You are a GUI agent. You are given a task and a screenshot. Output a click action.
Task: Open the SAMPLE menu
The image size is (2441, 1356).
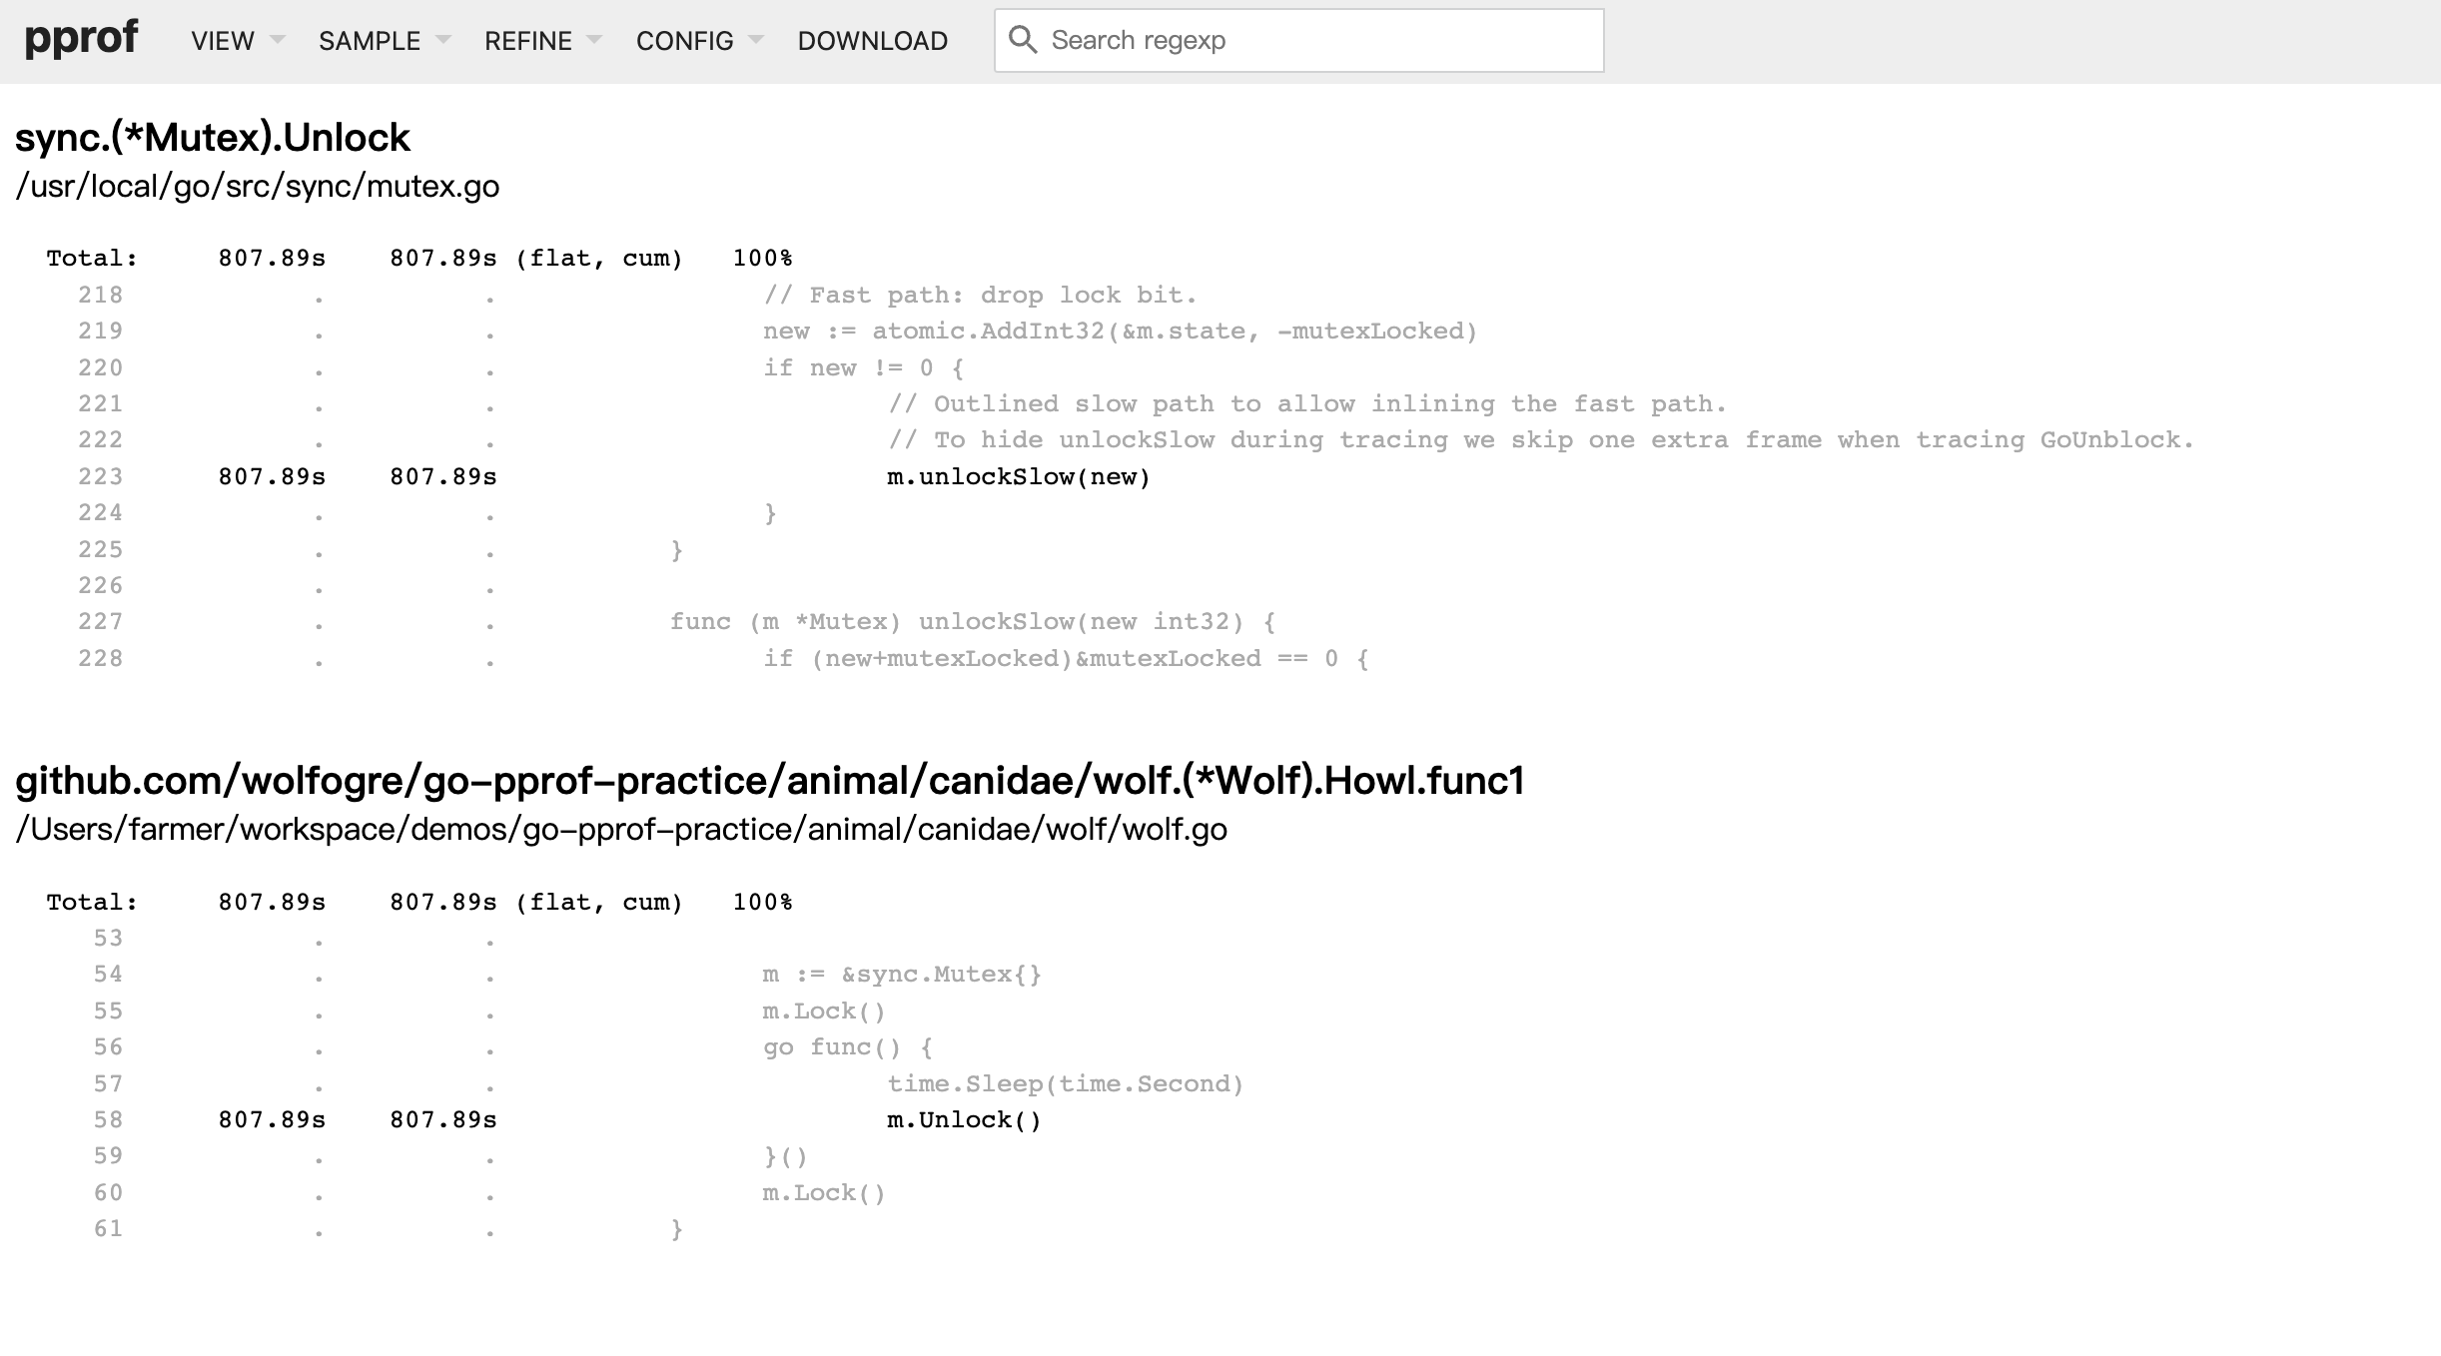369,41
